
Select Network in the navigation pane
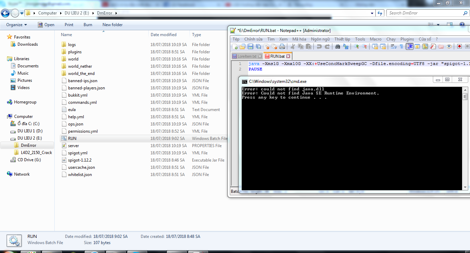(22, 174)
